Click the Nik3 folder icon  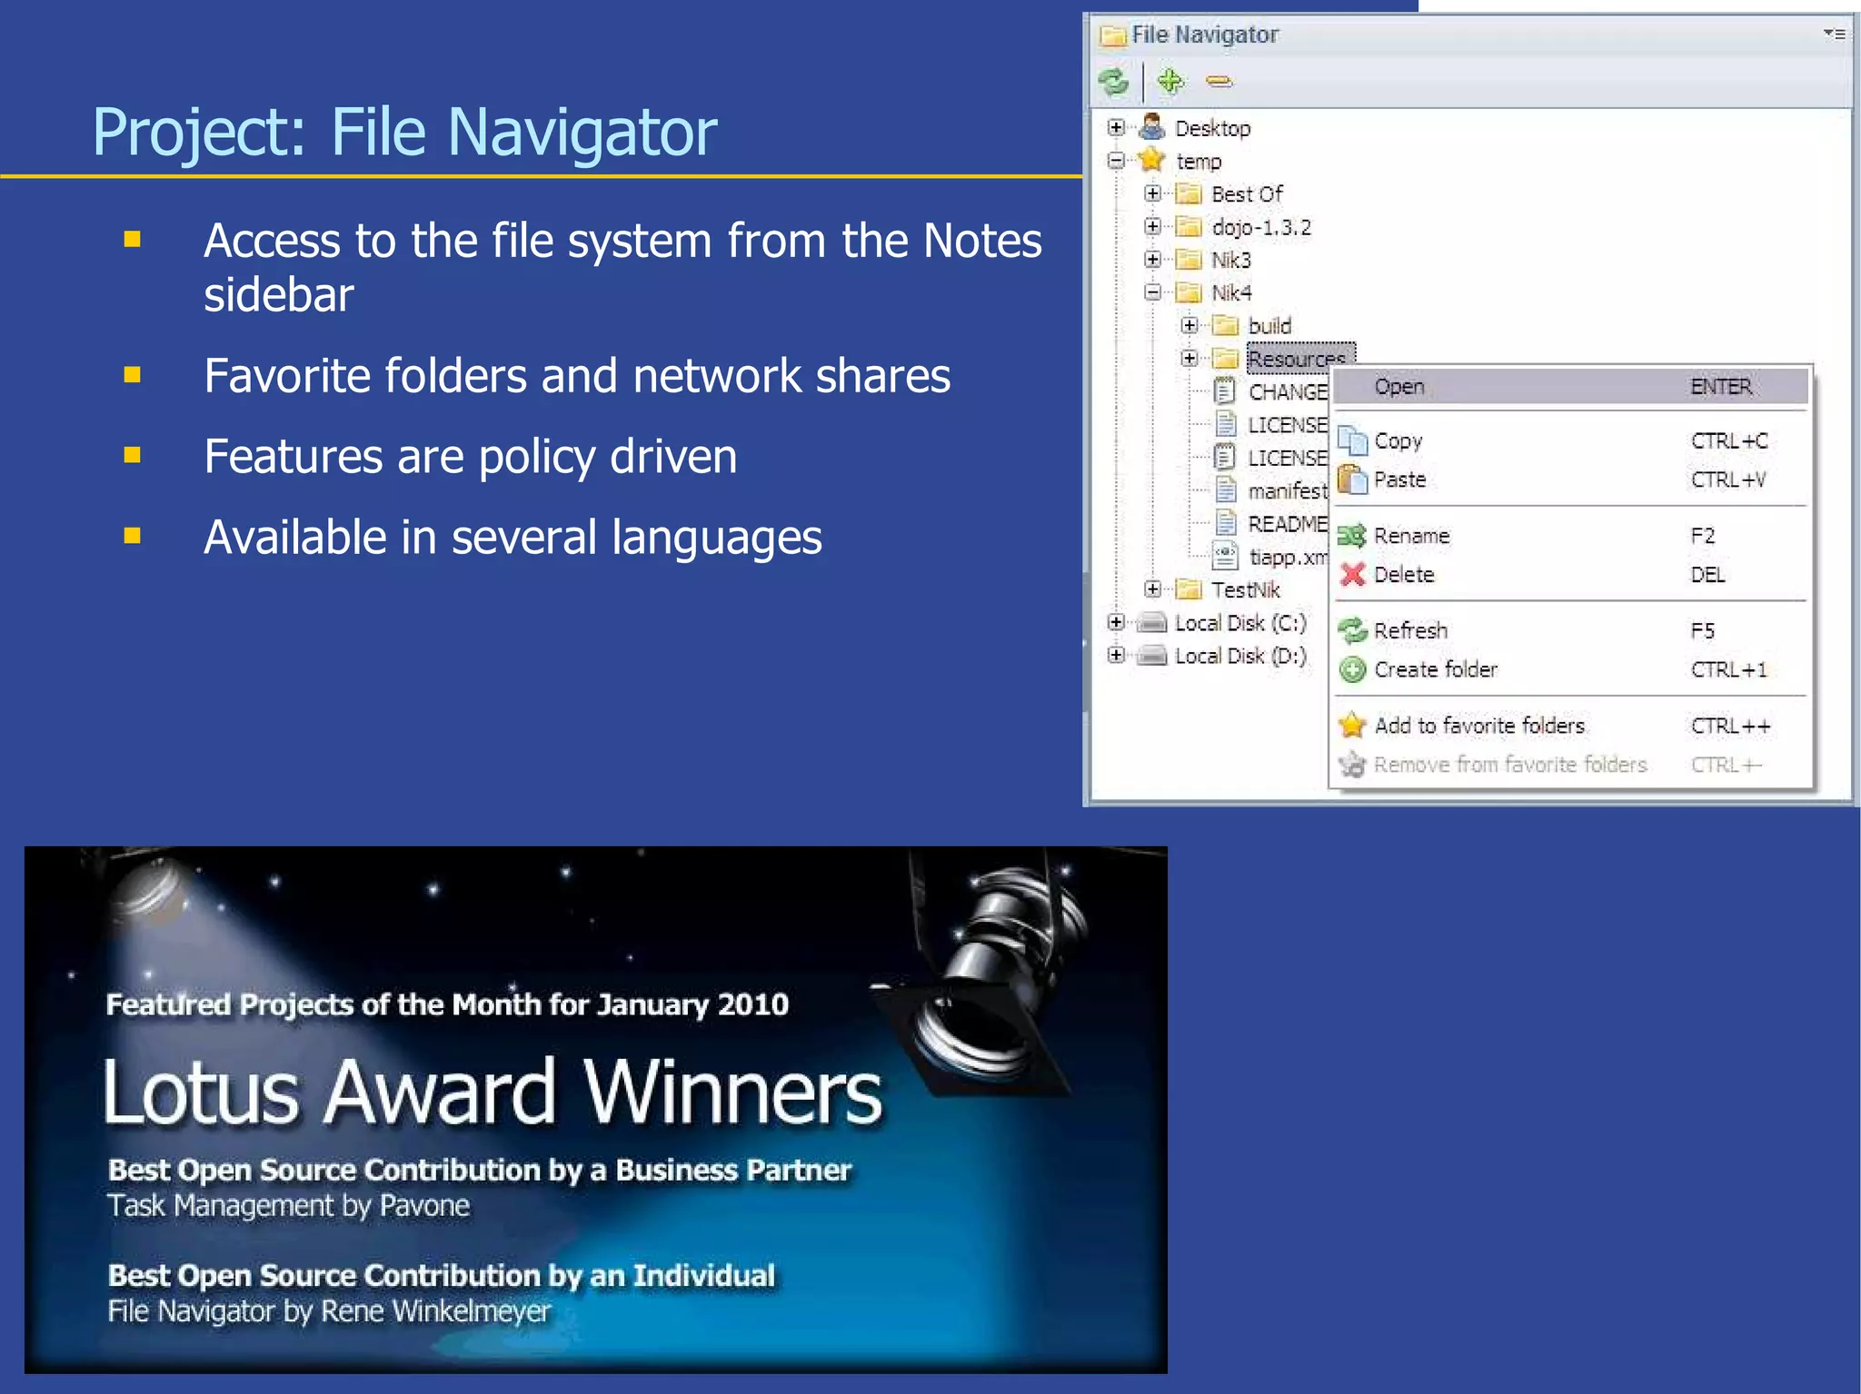[x=1189, y=260]
